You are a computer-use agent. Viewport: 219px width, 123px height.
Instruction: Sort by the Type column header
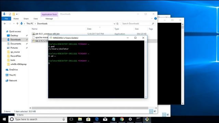coord(117,29)
